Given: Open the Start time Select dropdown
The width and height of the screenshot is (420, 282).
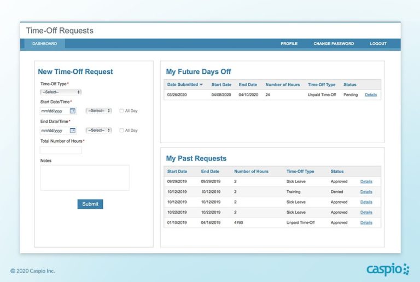Looking at the screenshot, I should (x=98, y=111).
